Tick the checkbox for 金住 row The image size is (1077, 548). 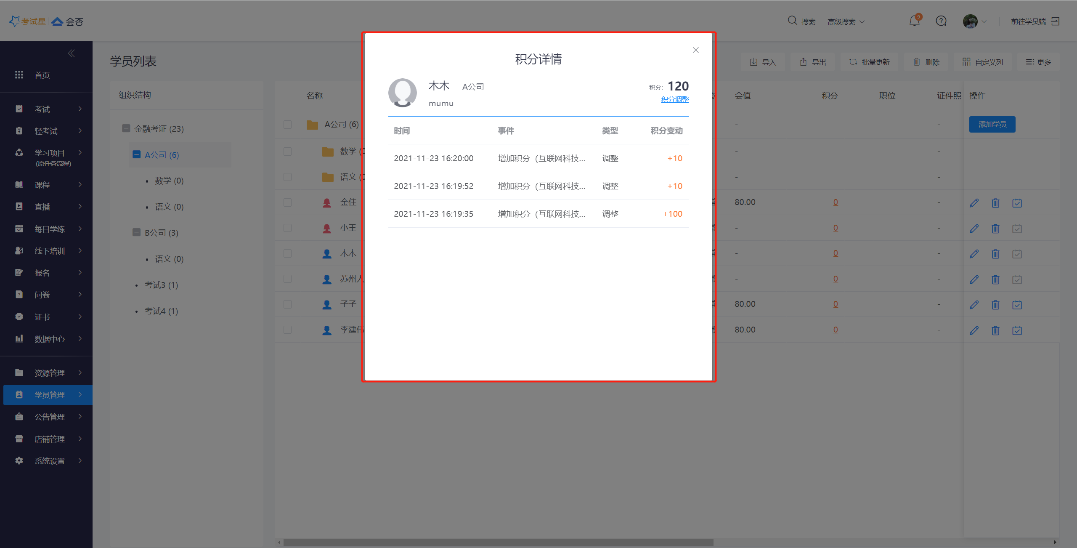tap(288, 202)
